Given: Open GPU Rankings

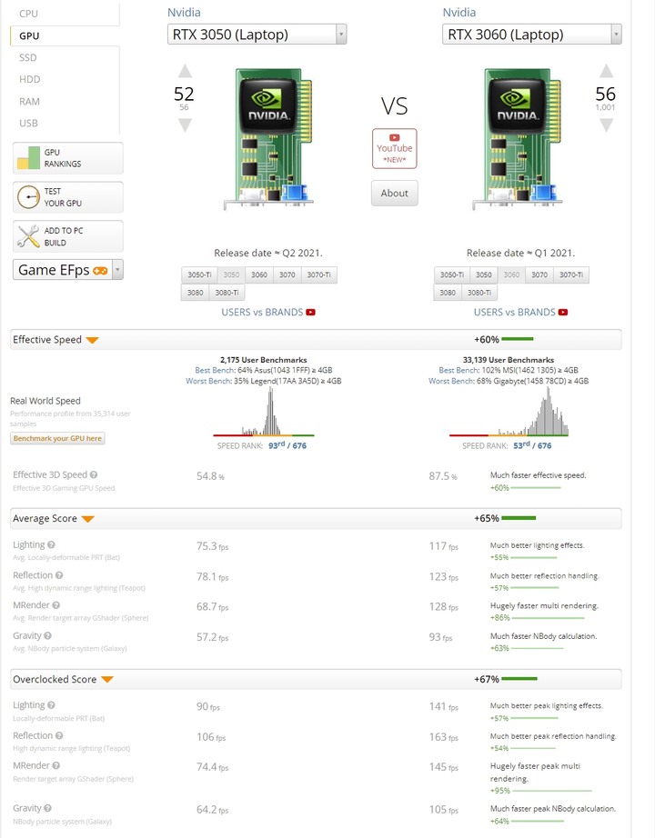Looking at the screenshot, I should tap(68, 158).
